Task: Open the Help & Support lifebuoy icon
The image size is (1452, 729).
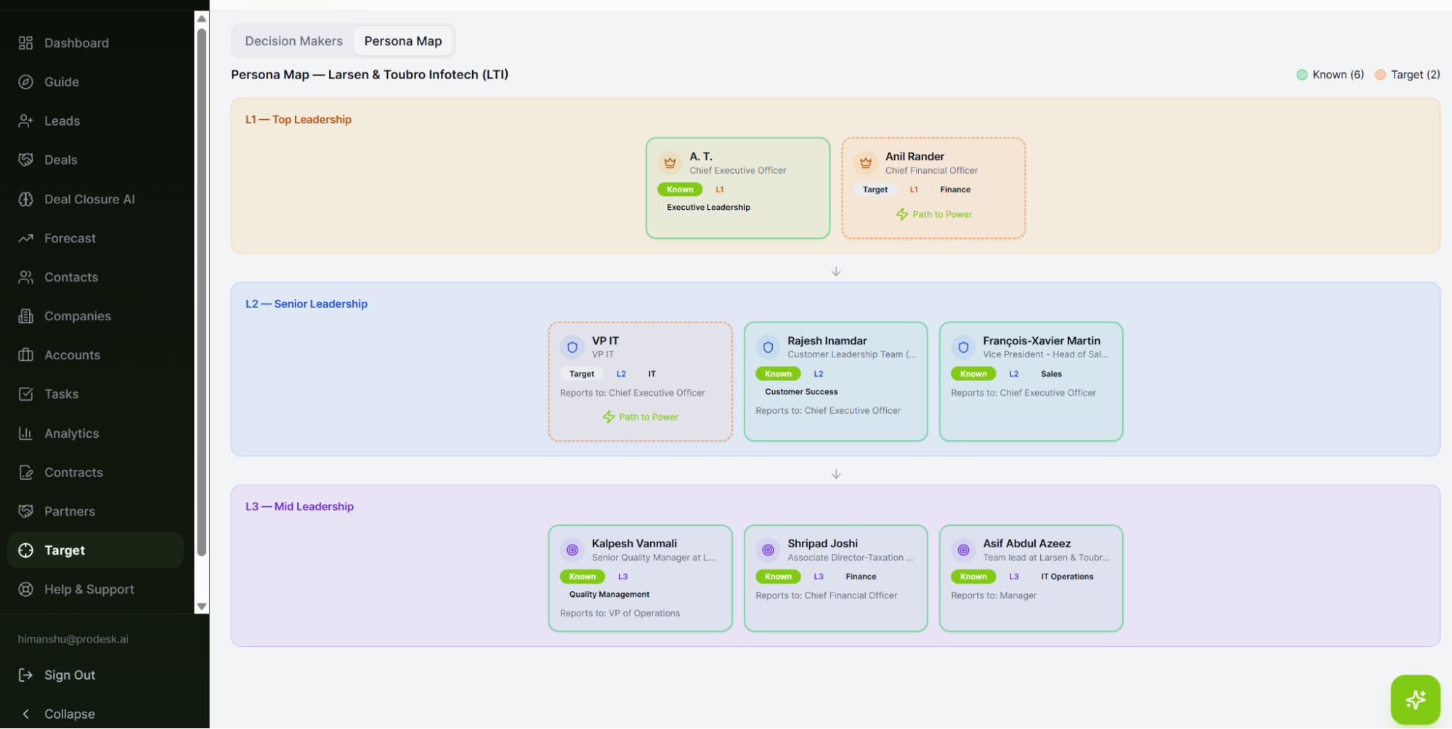Action: click(25, 589)
